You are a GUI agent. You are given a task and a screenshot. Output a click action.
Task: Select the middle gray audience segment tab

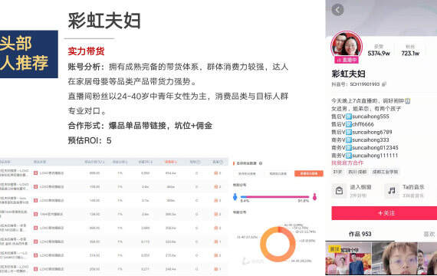click(278, 174)
